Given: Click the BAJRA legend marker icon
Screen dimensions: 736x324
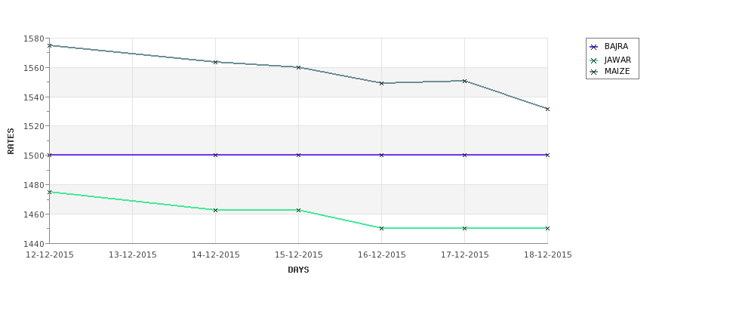Looking at the screenshot, I should pyautogui.click(x=594, y=47).
